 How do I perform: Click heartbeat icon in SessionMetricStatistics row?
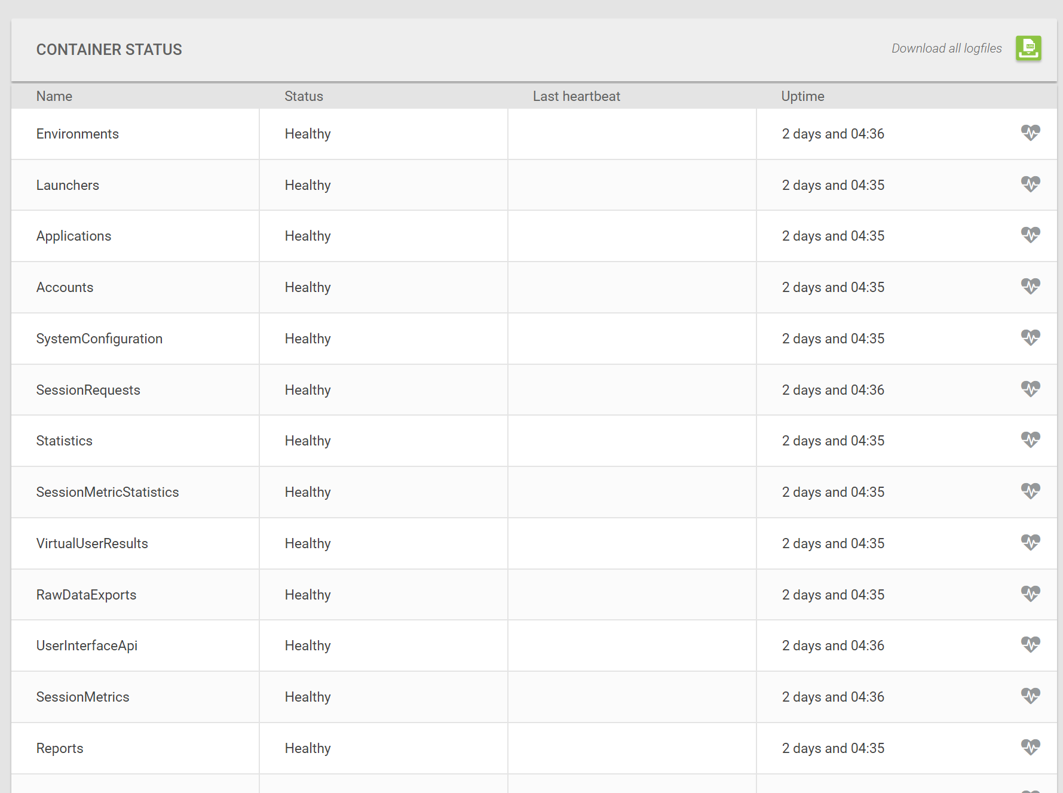[1030, 491]
